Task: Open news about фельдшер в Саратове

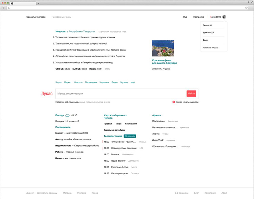Action: tap(90, 56)
